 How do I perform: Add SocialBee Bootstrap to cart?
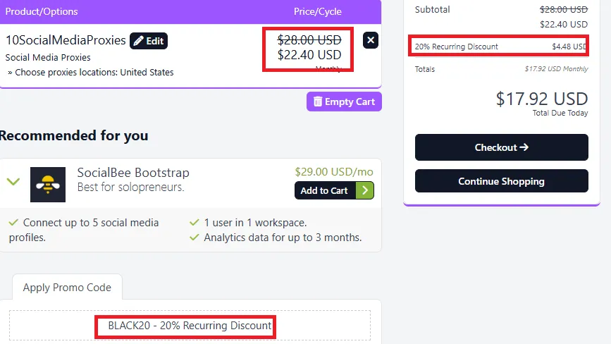coord(325,190)
